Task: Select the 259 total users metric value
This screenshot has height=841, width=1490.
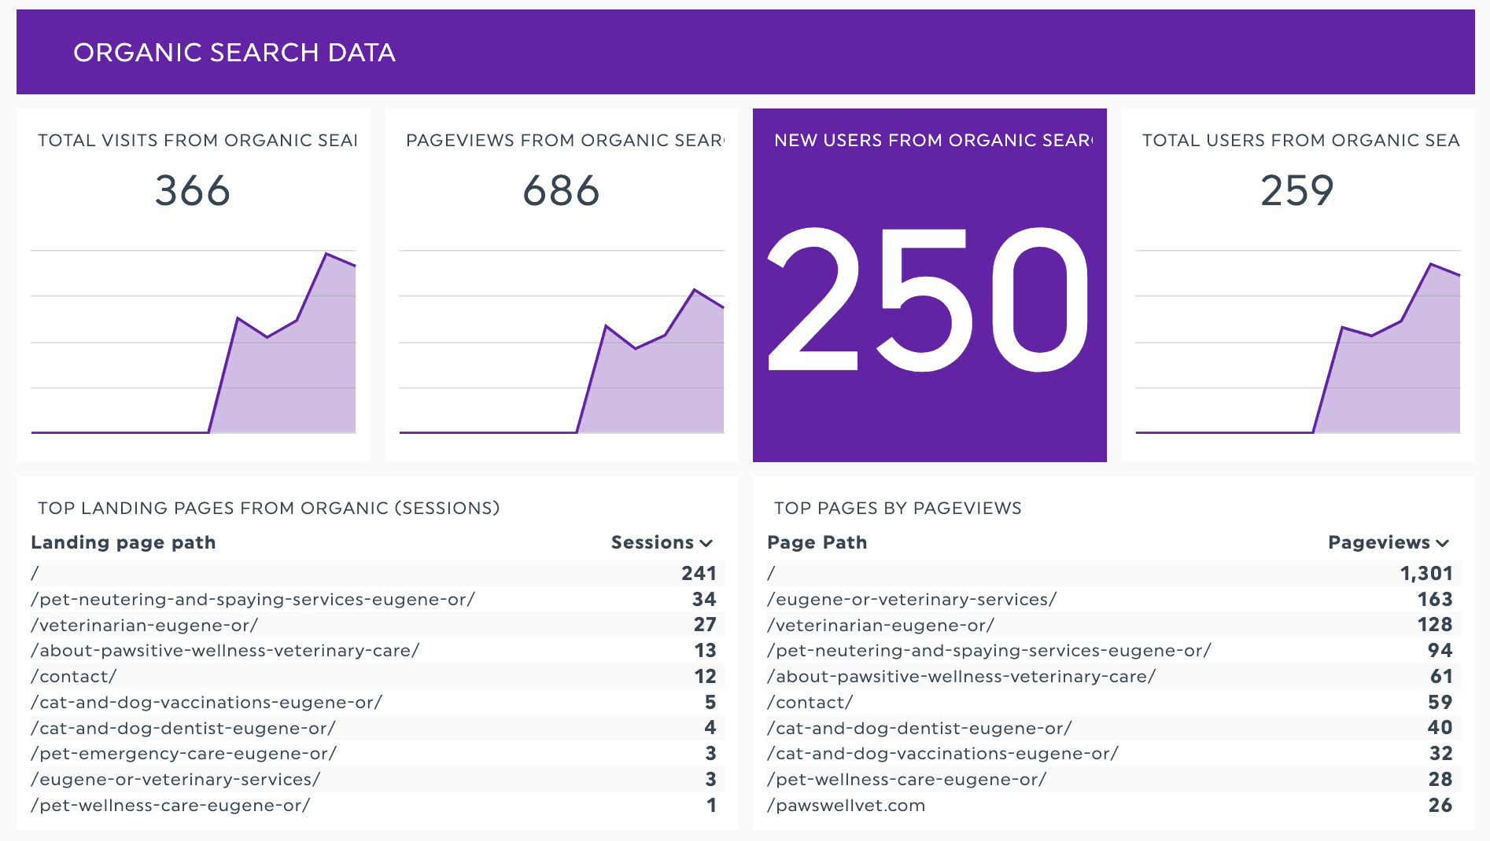Action: click(1297, 191)
